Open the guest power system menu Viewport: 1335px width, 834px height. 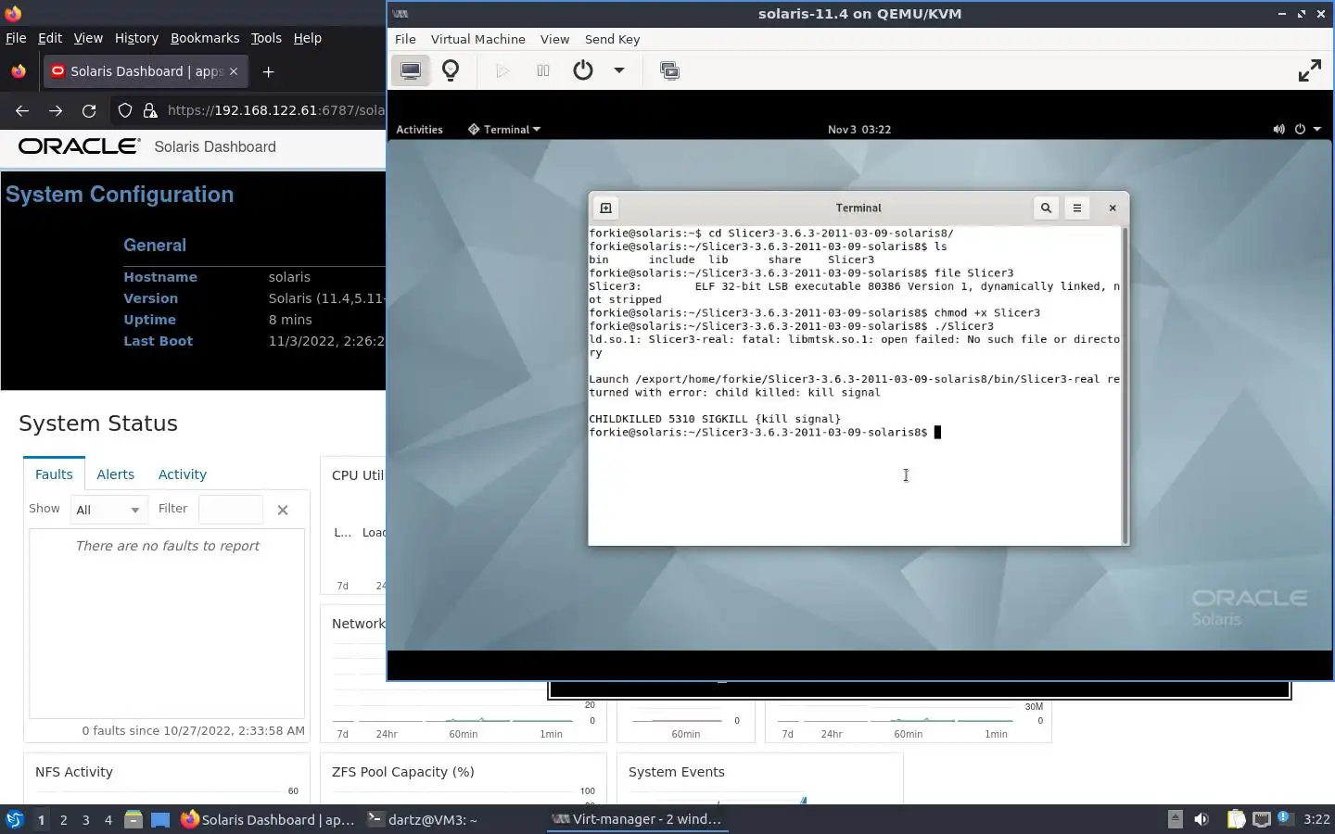[1306, 130]
